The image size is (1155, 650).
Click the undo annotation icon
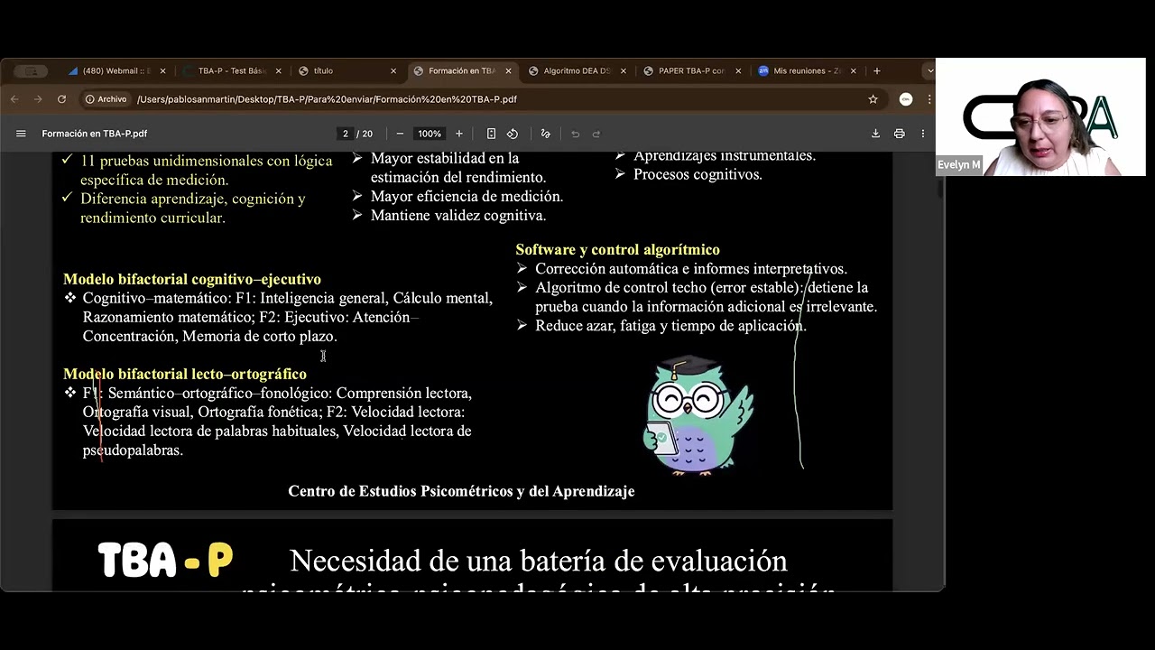[x=575, y=134]
